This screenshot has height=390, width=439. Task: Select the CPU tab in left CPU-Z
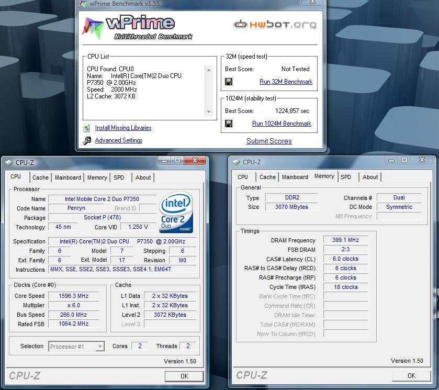[x=16, y=176]
